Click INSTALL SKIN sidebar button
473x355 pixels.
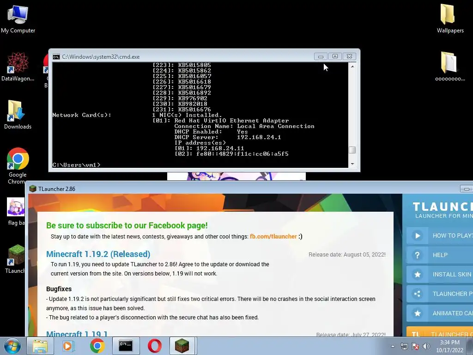(x=440, y=275)
